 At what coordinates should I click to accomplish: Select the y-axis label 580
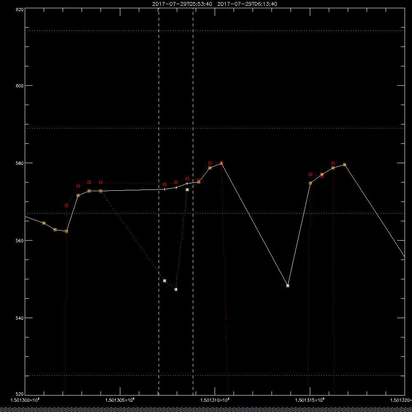(20, 163)
